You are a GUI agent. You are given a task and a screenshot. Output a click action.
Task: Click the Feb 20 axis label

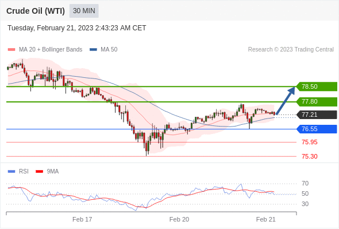[x=179, y=219]
